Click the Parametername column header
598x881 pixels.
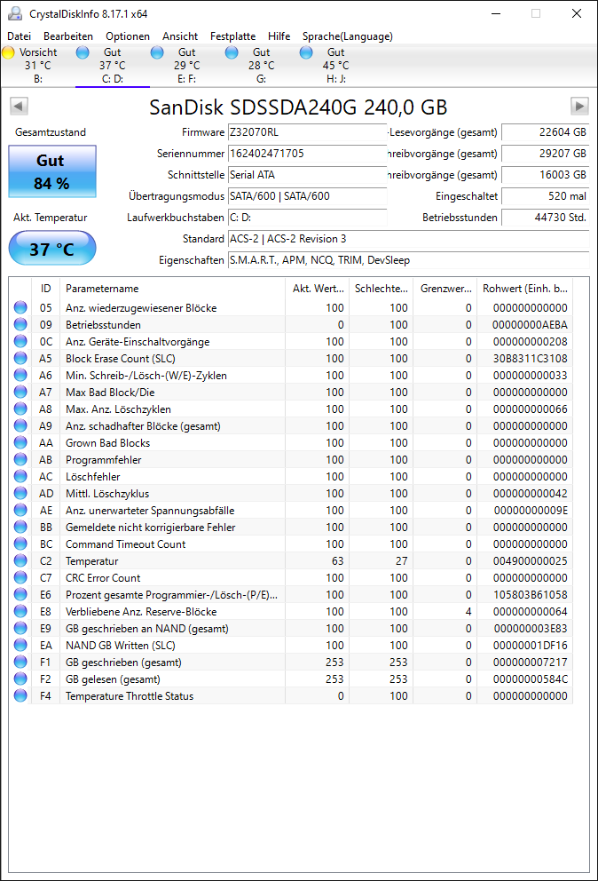click(172, 289)
